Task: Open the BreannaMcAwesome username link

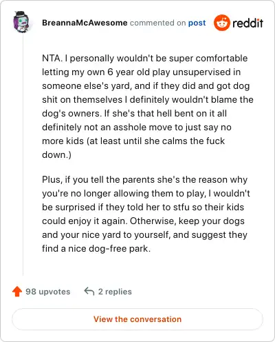Action: click(85, 23)
